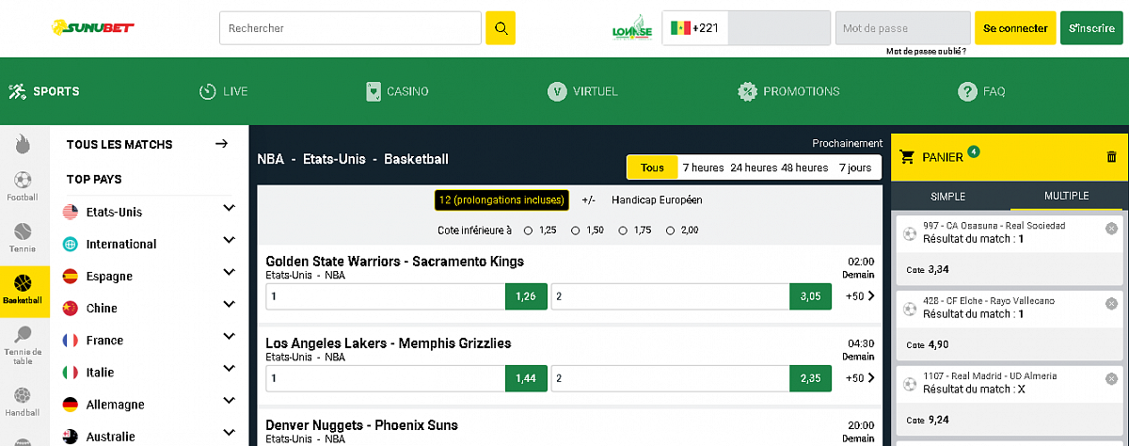
Task: Remove CA Osasuna - Real Sociedad bet
Action: (1111, 229)
